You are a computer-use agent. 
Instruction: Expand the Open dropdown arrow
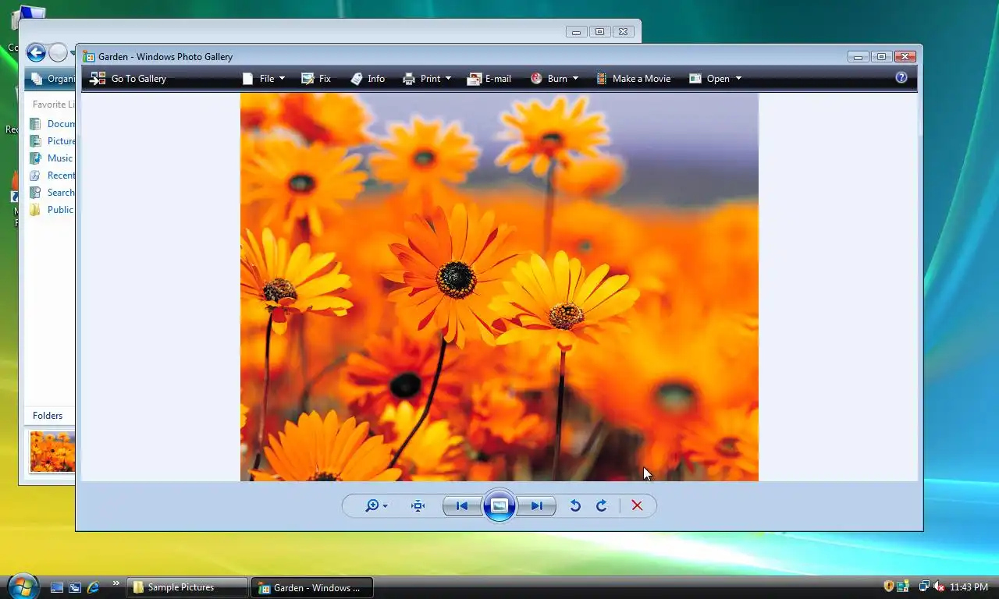click(738, 78)
